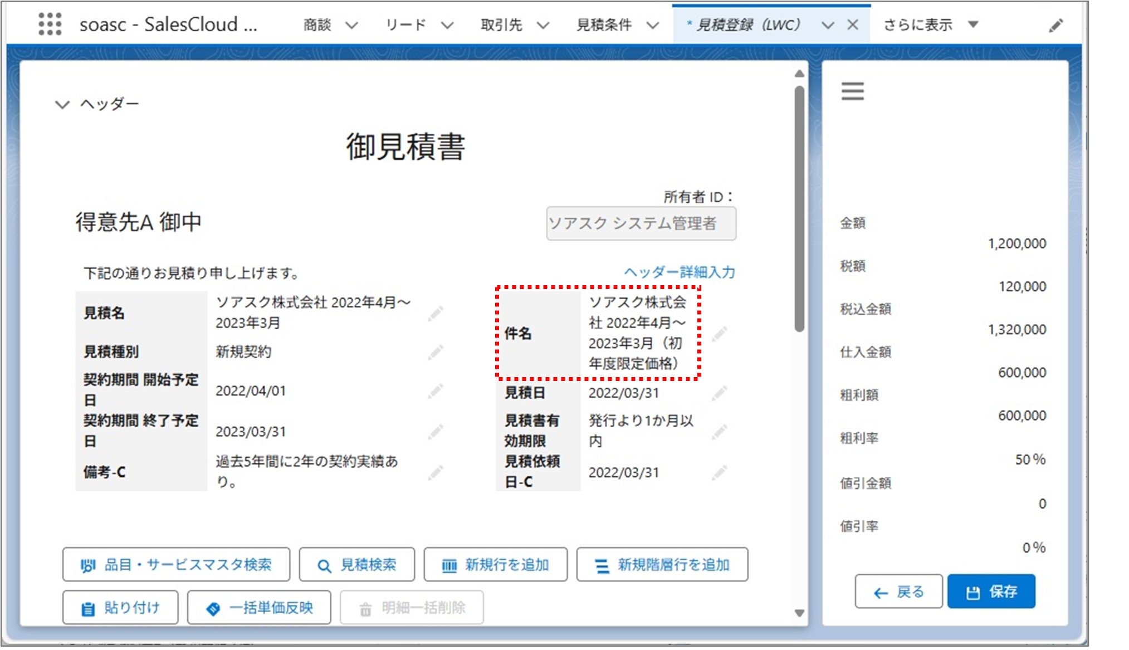Viewport: 1129px width, 650px height.
Task: Expand the 商談 tab dropdown arrow
Action: coord(351,25)
